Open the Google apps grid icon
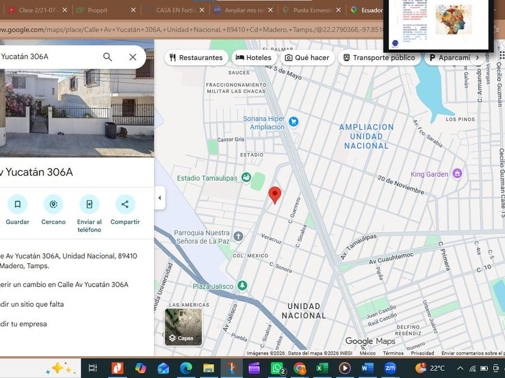 pos(501,56)
